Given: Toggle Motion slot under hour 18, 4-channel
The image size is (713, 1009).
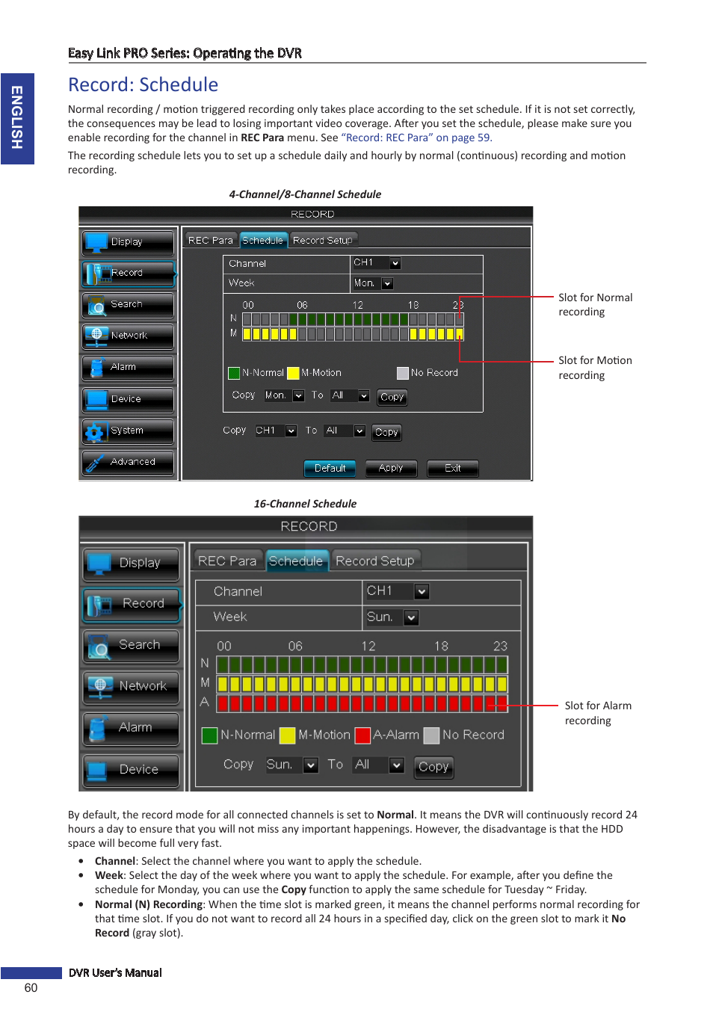Looking at the screenshot, I should 413,334.
